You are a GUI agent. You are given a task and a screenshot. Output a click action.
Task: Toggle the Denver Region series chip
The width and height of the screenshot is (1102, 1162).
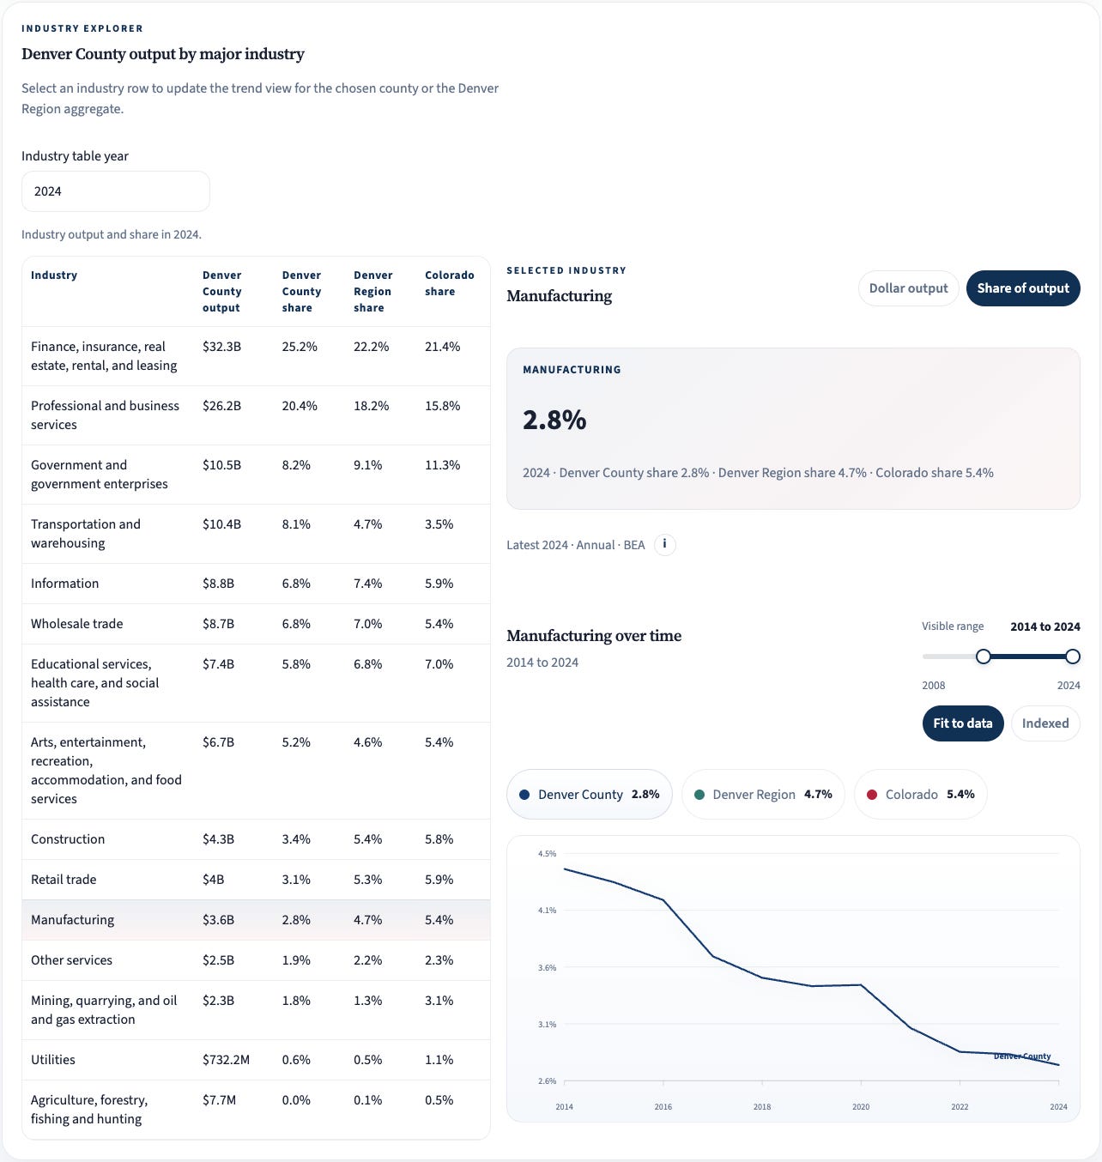[763, 795]
